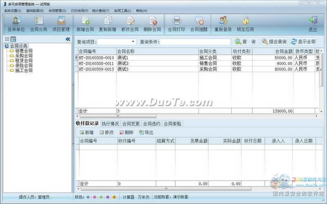Click the 测试2 contract name cell
327x204 pixels.
157,63
